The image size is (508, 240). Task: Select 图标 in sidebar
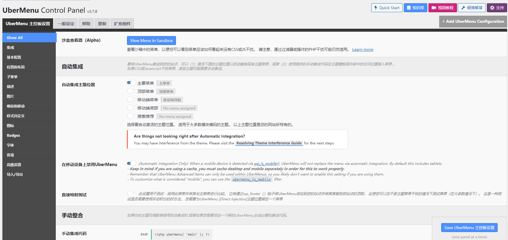[x=29, y=125]
